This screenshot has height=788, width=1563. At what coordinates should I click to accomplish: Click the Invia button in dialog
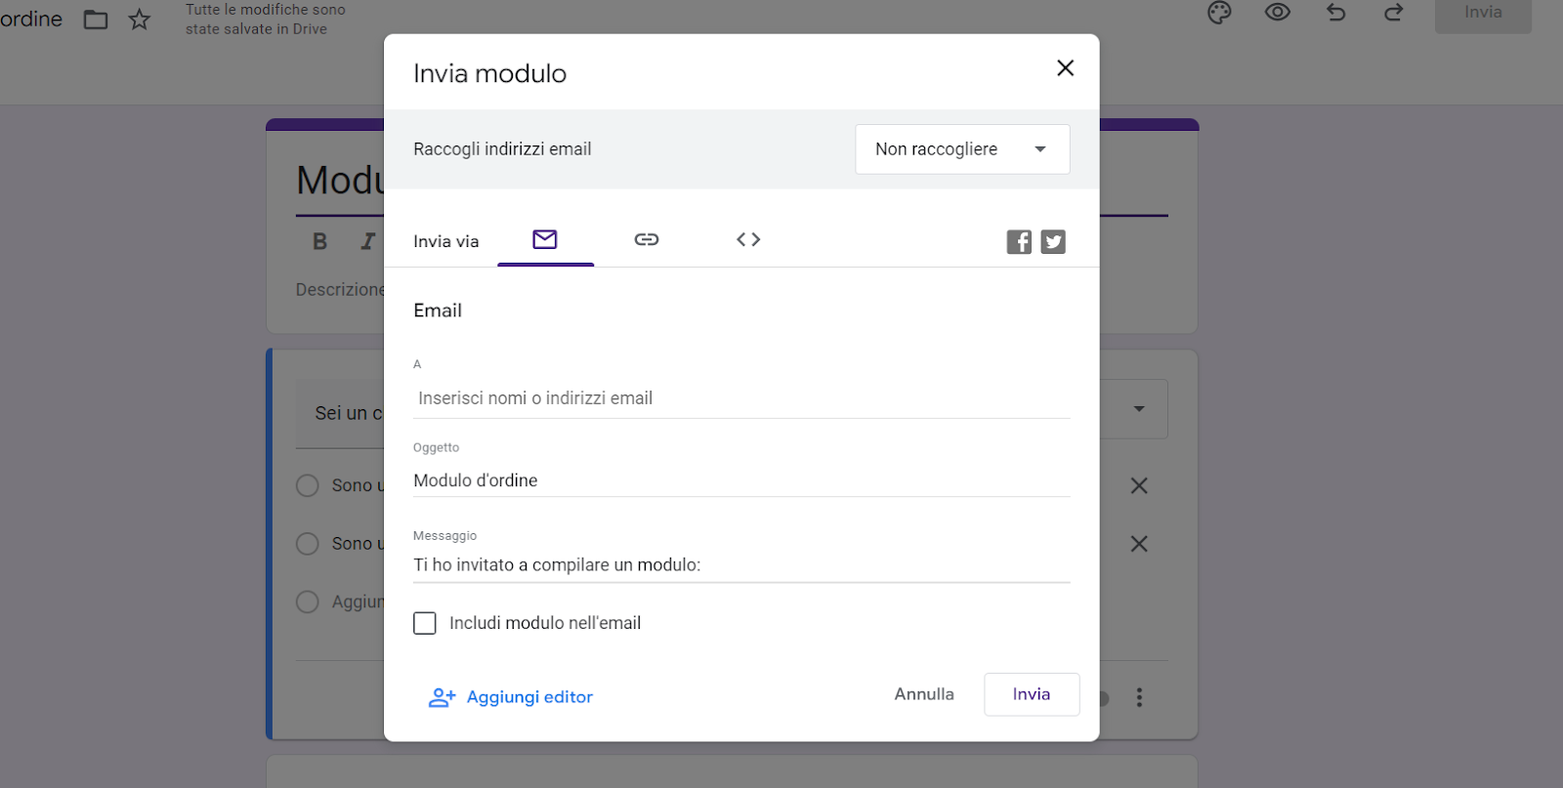(1032, 694)
